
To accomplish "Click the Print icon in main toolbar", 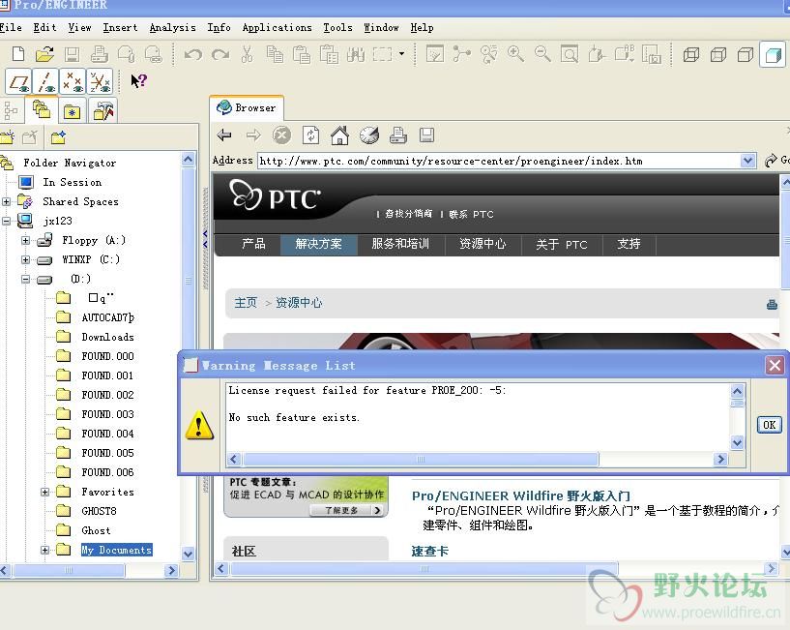I will pos(99,54).
